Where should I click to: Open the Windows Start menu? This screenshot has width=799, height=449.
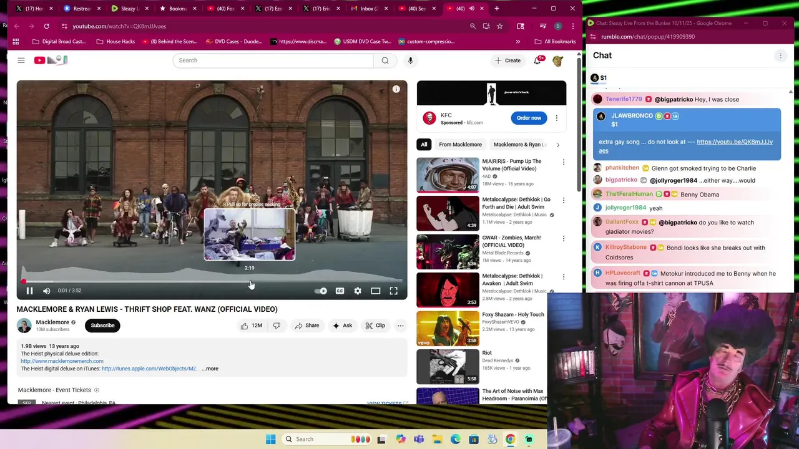(x=270, y=439)
